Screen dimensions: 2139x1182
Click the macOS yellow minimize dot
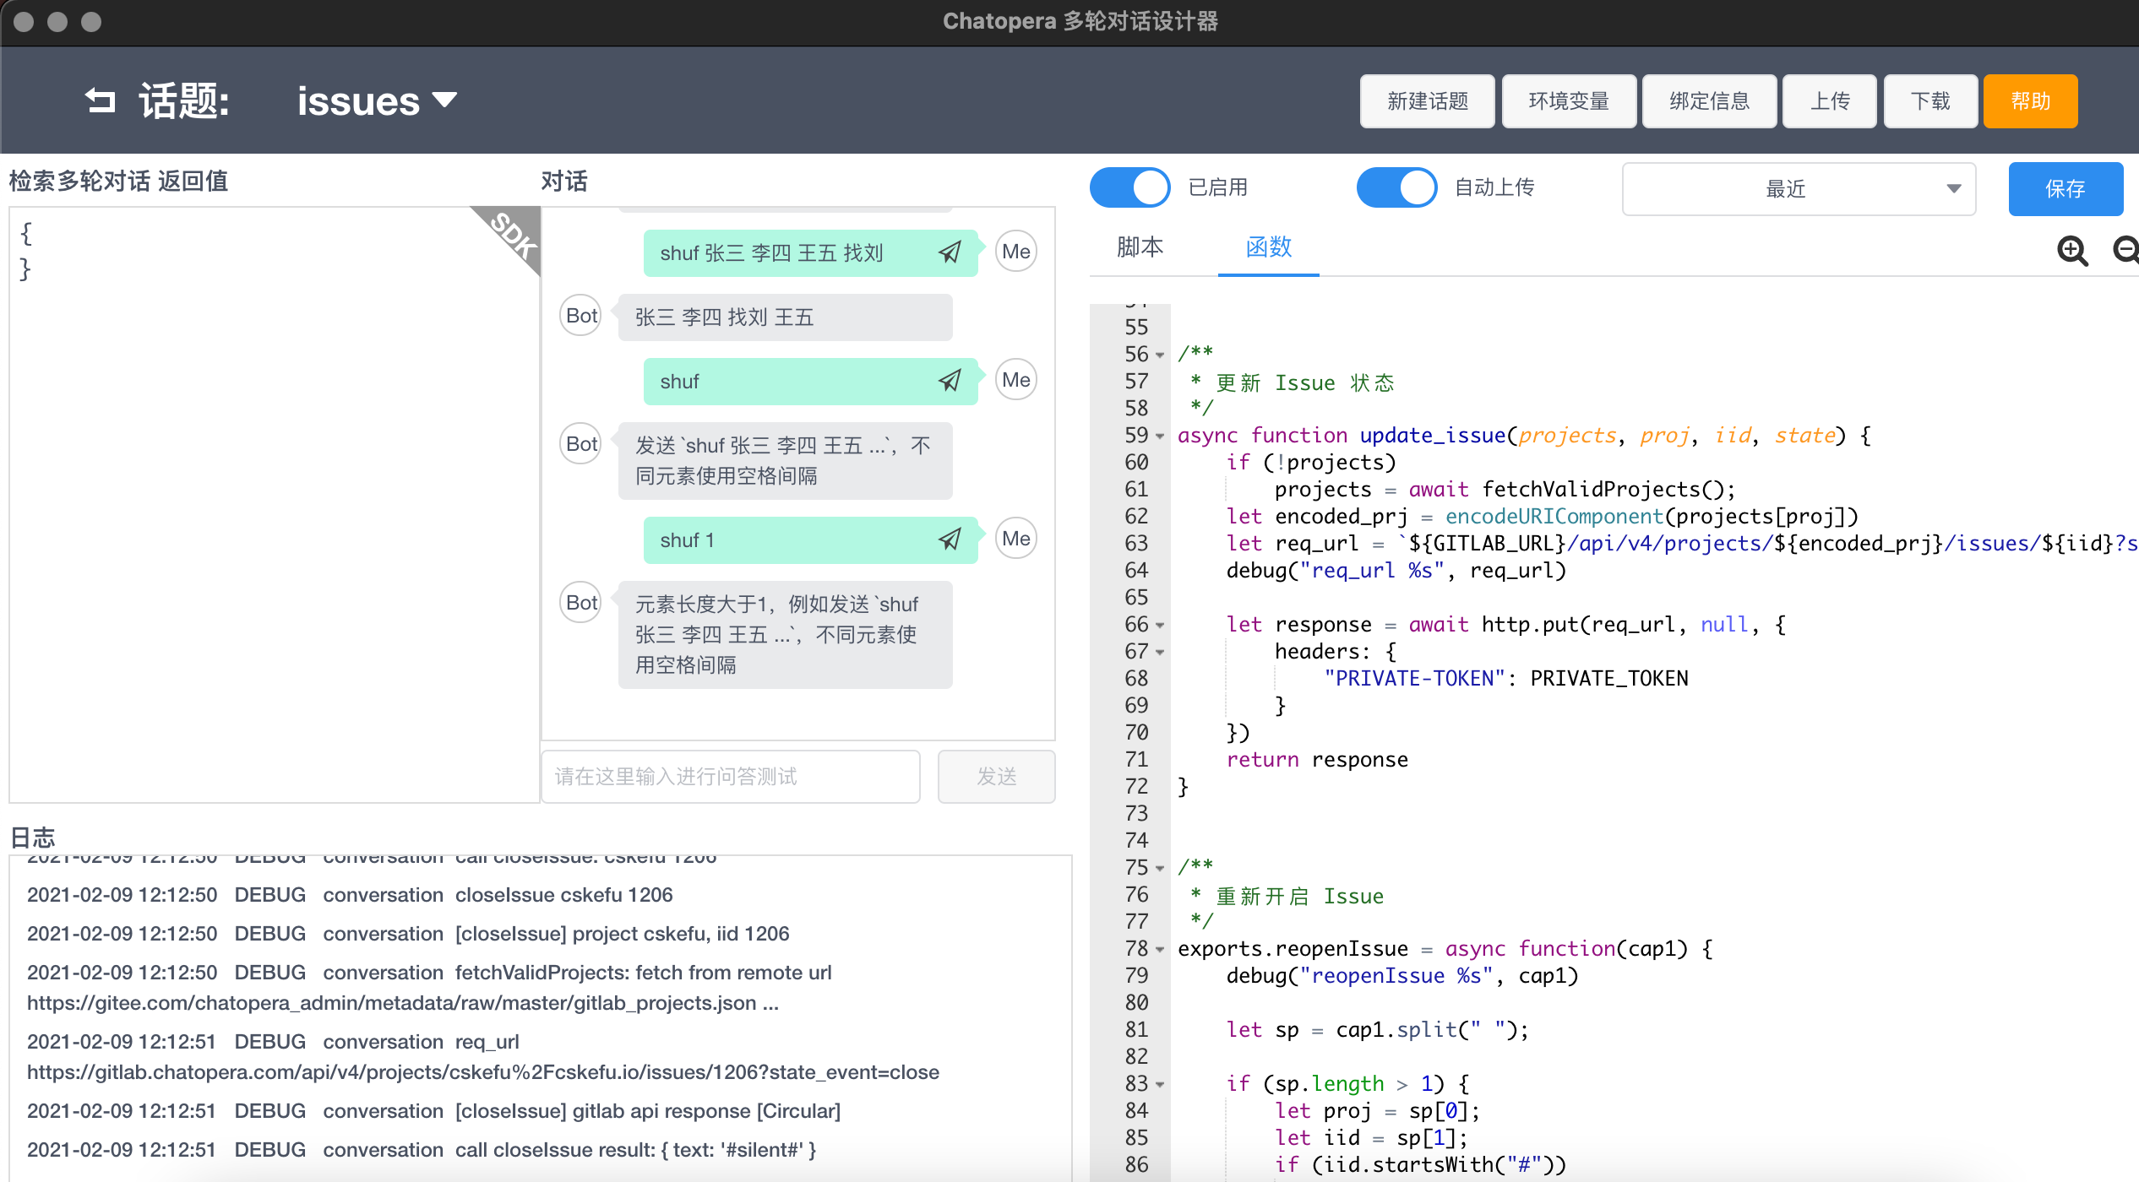pyautogui.click(x=57, y=22)
